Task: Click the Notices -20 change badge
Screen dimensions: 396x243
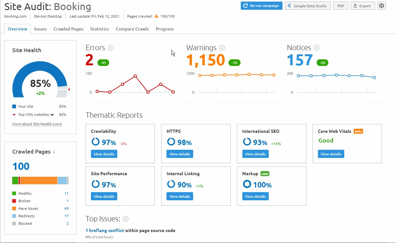Action: pyautogui.click(x=323, y=63)
